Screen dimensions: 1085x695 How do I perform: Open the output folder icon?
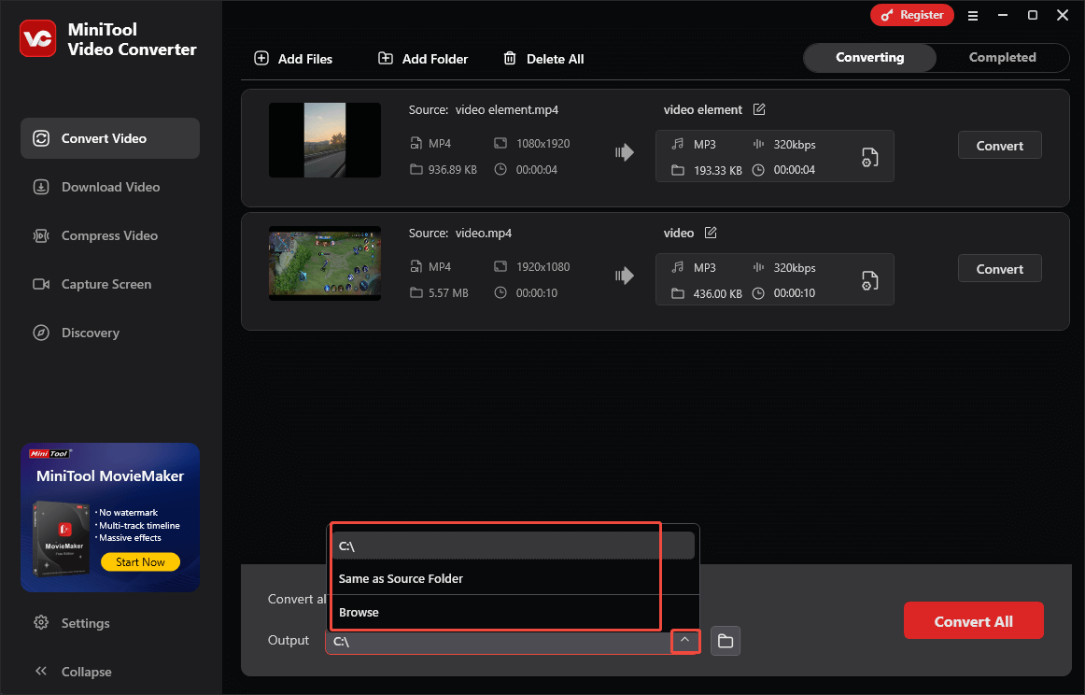click(x=726, y=641)
